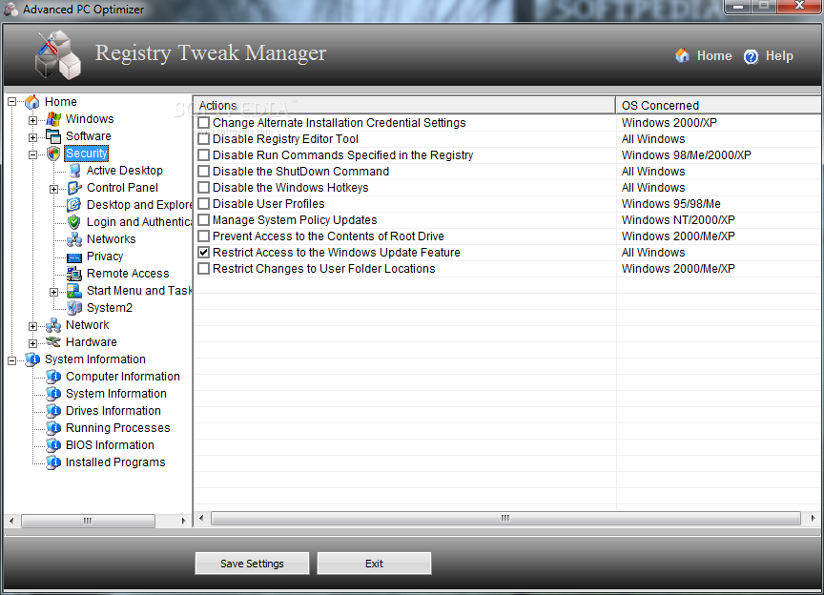Click the System Information root info icon
The image size is (824, 595).
(x=32, y=359)
